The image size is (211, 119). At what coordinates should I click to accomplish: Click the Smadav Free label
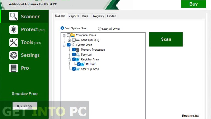click(x=25, y=94)
